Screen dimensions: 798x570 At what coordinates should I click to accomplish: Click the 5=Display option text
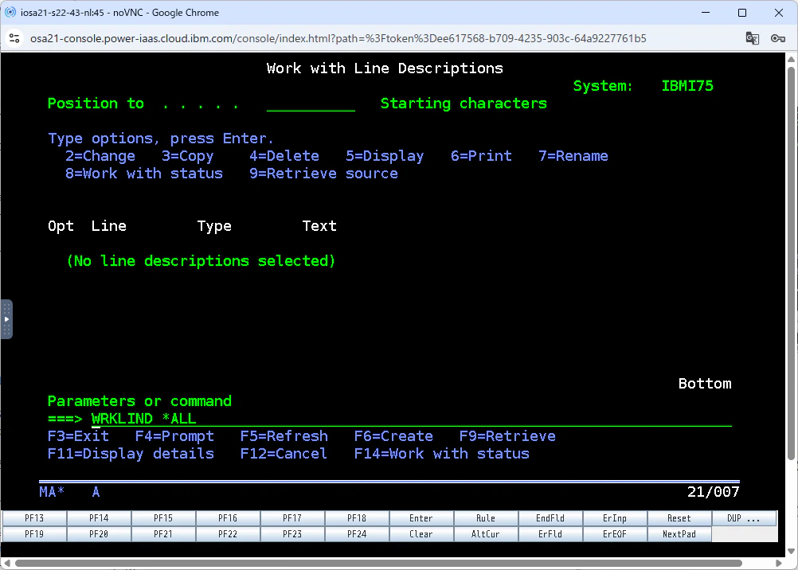[x=385, y=156]
